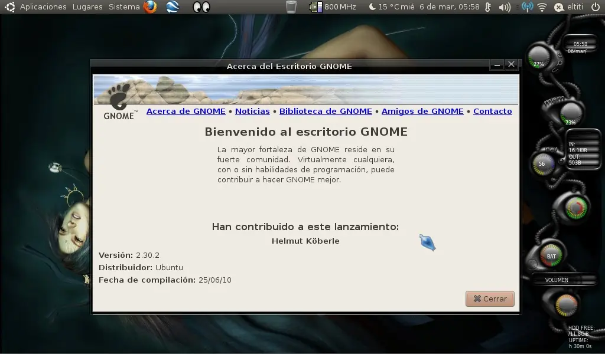Open the Acerca de GNOME link
Viewport: 605px width, 354px height.
coord(186,112)
